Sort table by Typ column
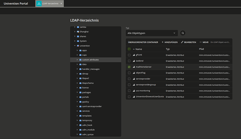 pos(168,49)
